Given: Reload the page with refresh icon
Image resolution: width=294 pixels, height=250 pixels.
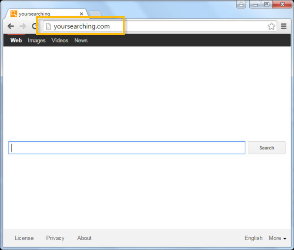Looking at the screenshot, I should (x=35, y=26).
